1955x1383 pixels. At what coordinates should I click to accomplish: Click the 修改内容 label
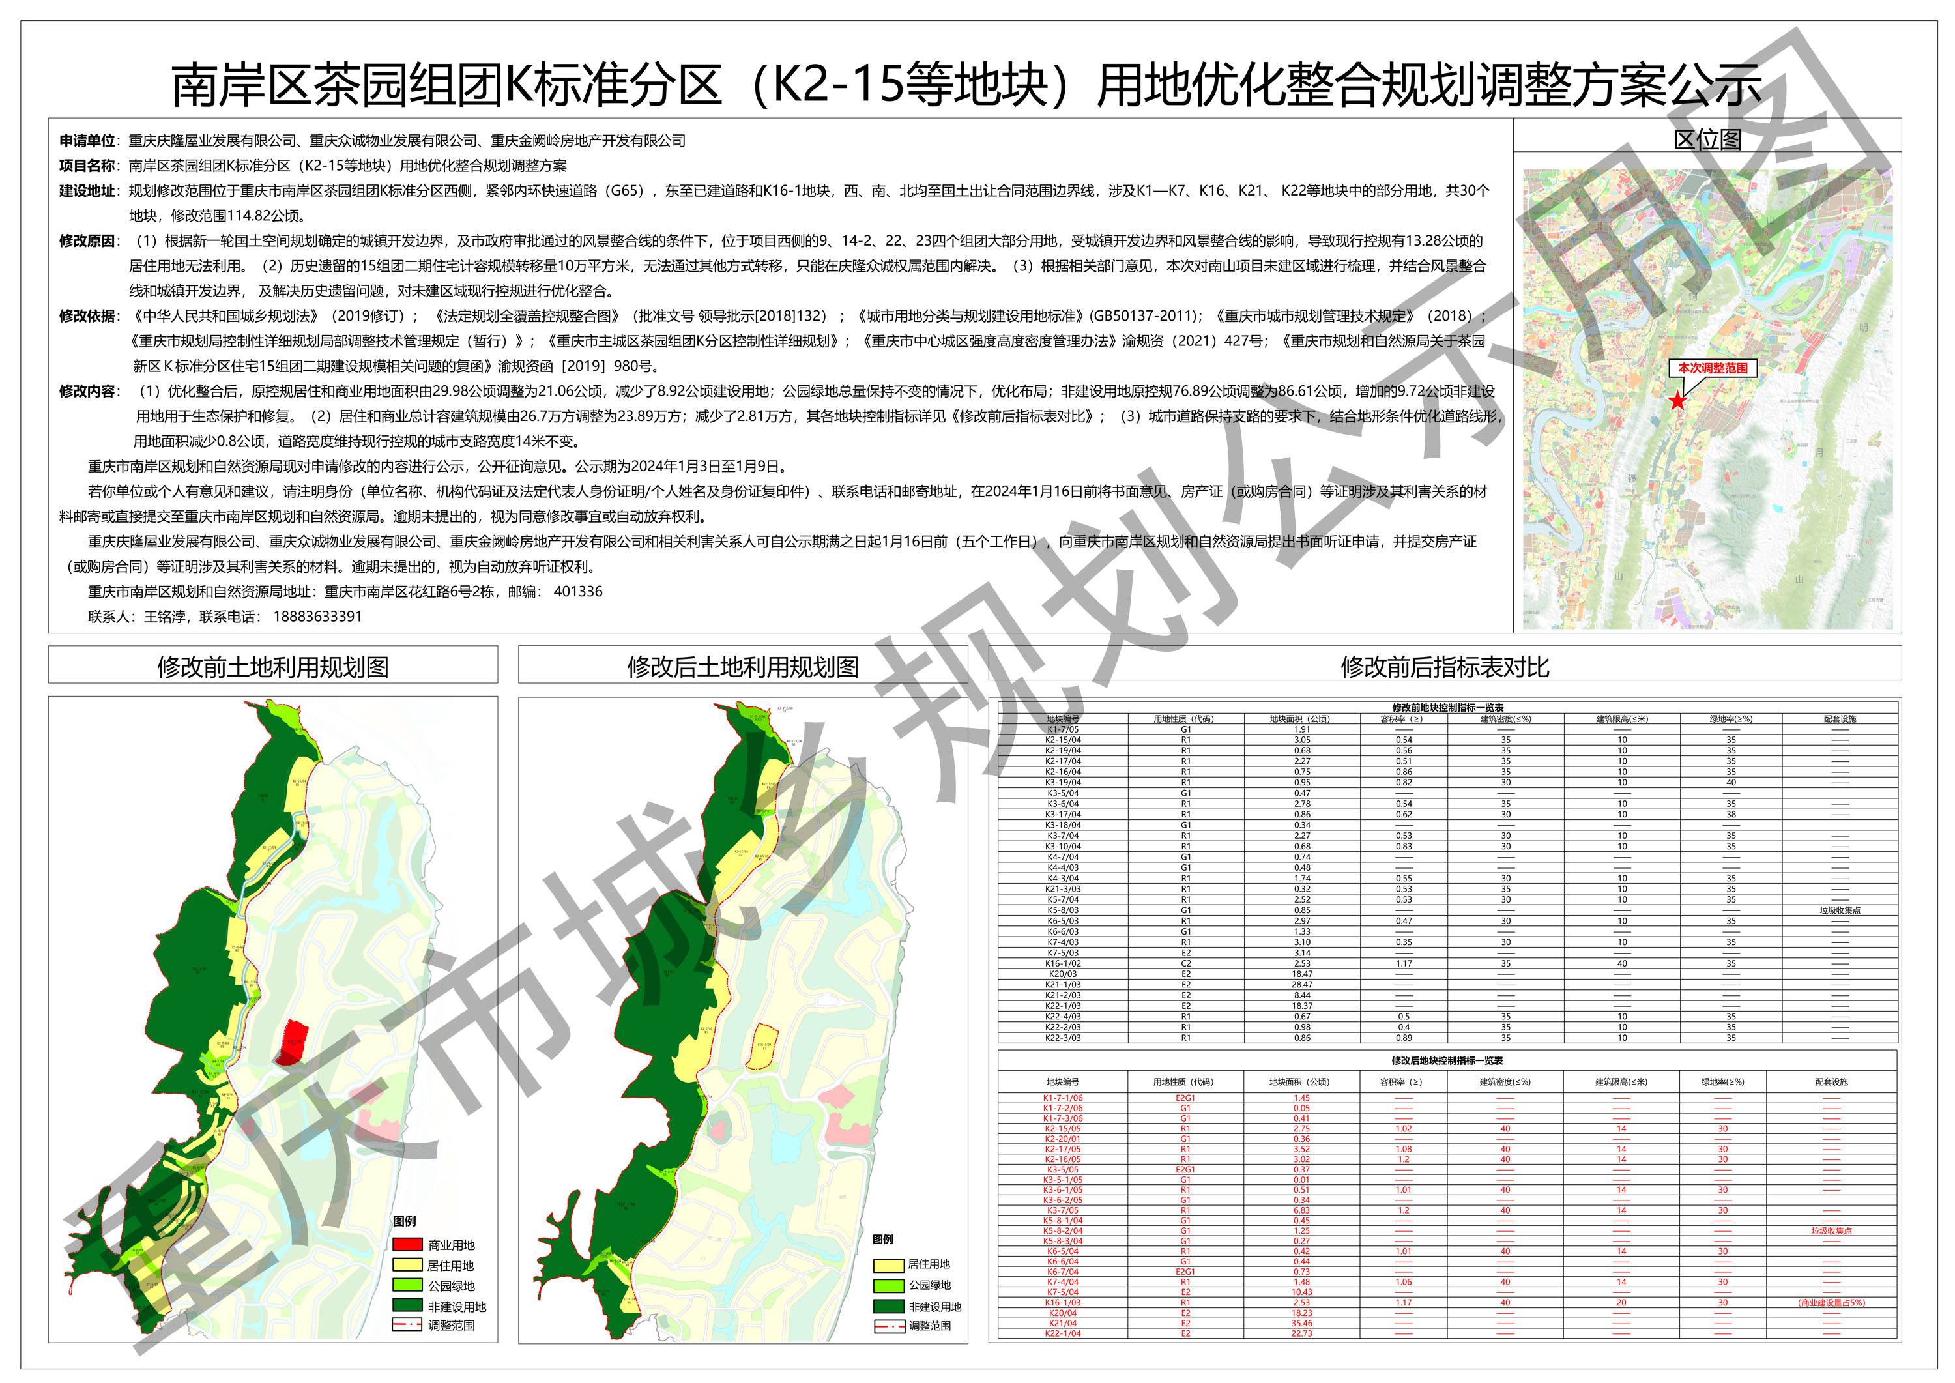(87, 391)
